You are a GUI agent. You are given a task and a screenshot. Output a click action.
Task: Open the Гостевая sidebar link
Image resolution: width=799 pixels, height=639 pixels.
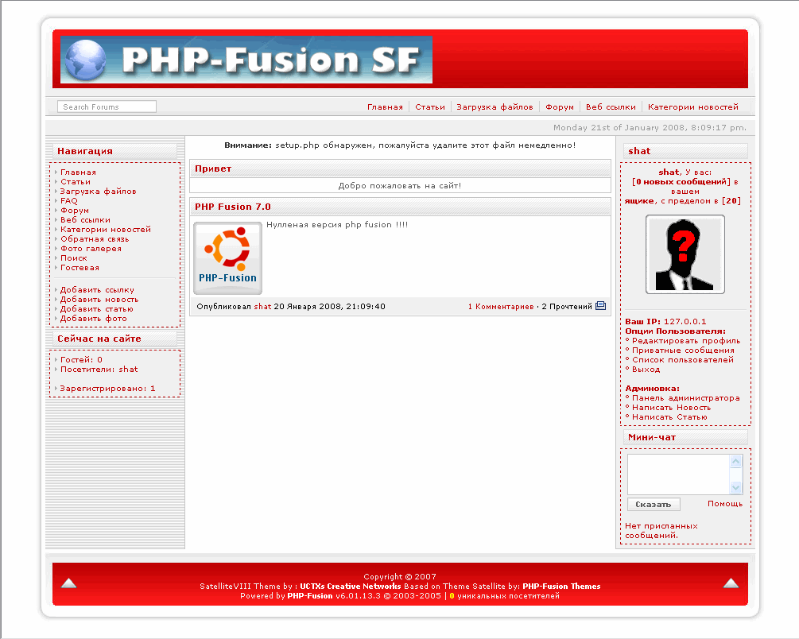(x=80, y=268)
